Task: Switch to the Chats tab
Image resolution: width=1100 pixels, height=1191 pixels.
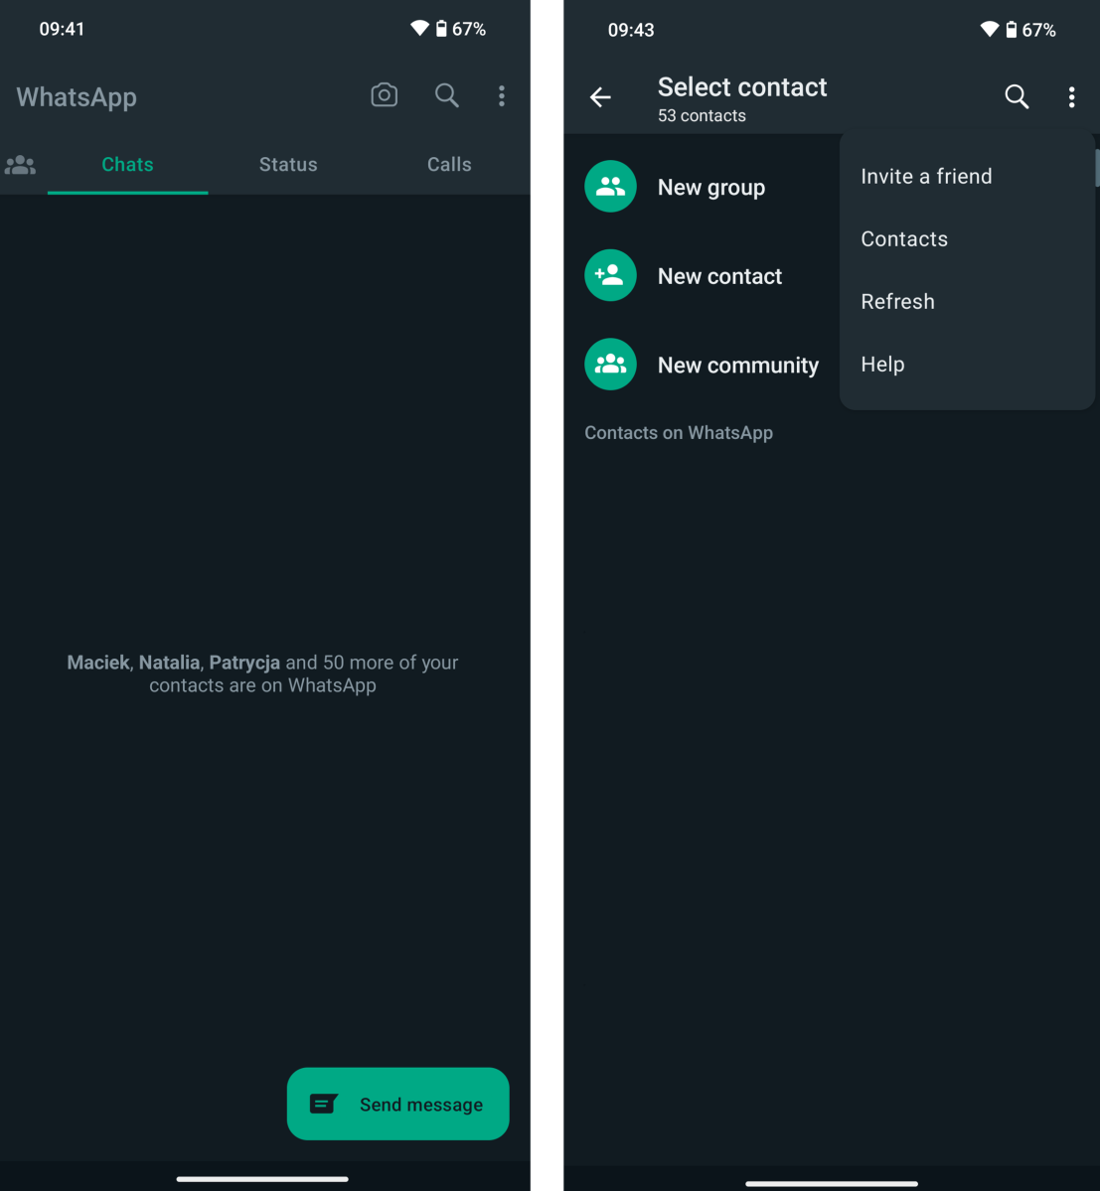Action: [127, 165]
